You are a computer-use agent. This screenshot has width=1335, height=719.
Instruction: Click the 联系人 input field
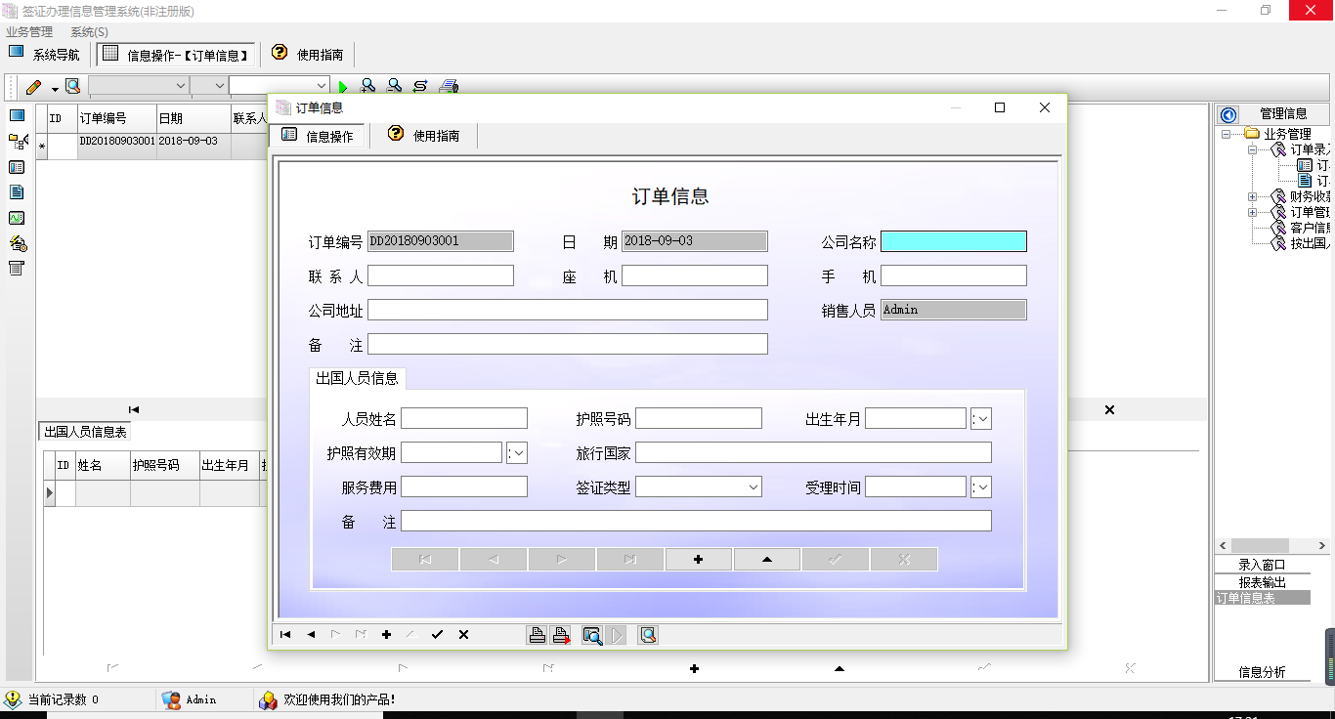(441, 275)
